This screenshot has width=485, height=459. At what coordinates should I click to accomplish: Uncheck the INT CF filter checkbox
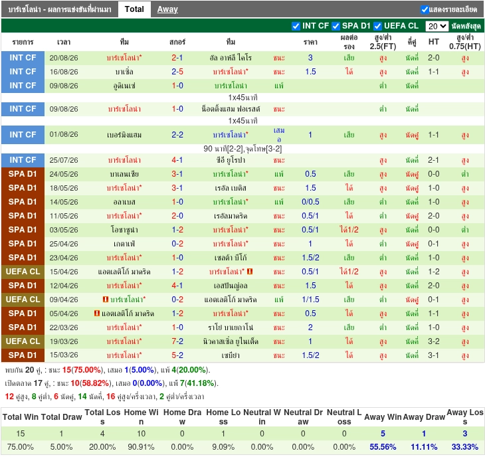click(x=296, y=26)
